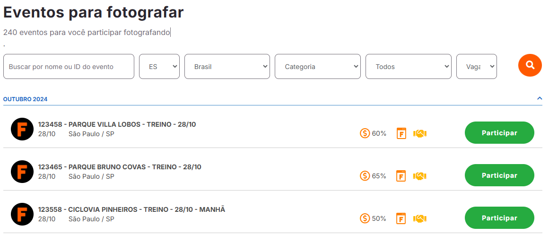
Task: Click the handshake icon for Parque Bruno Covas
Action: 420,176
